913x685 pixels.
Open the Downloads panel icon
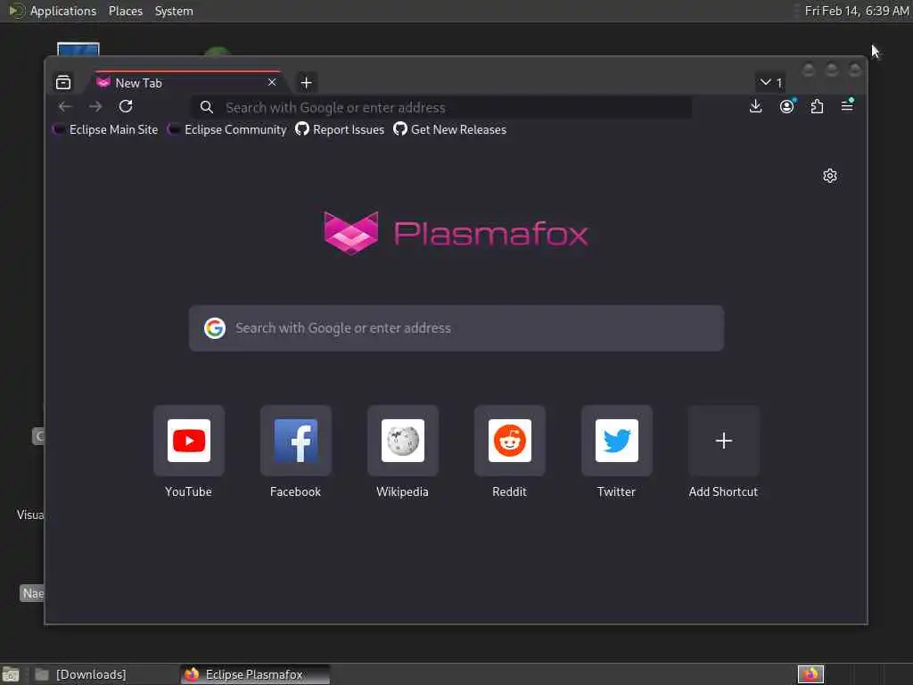pyautogui.click(x=756, y=106)
